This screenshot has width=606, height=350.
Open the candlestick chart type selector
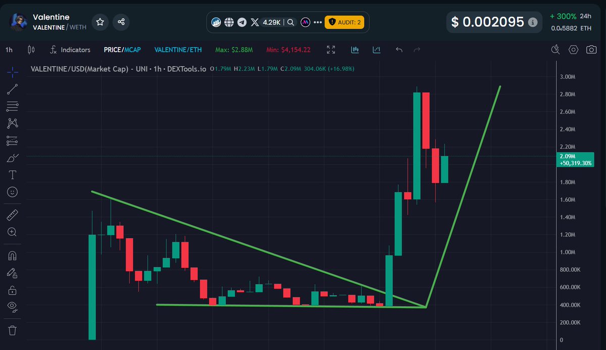[x=31, y=49]
